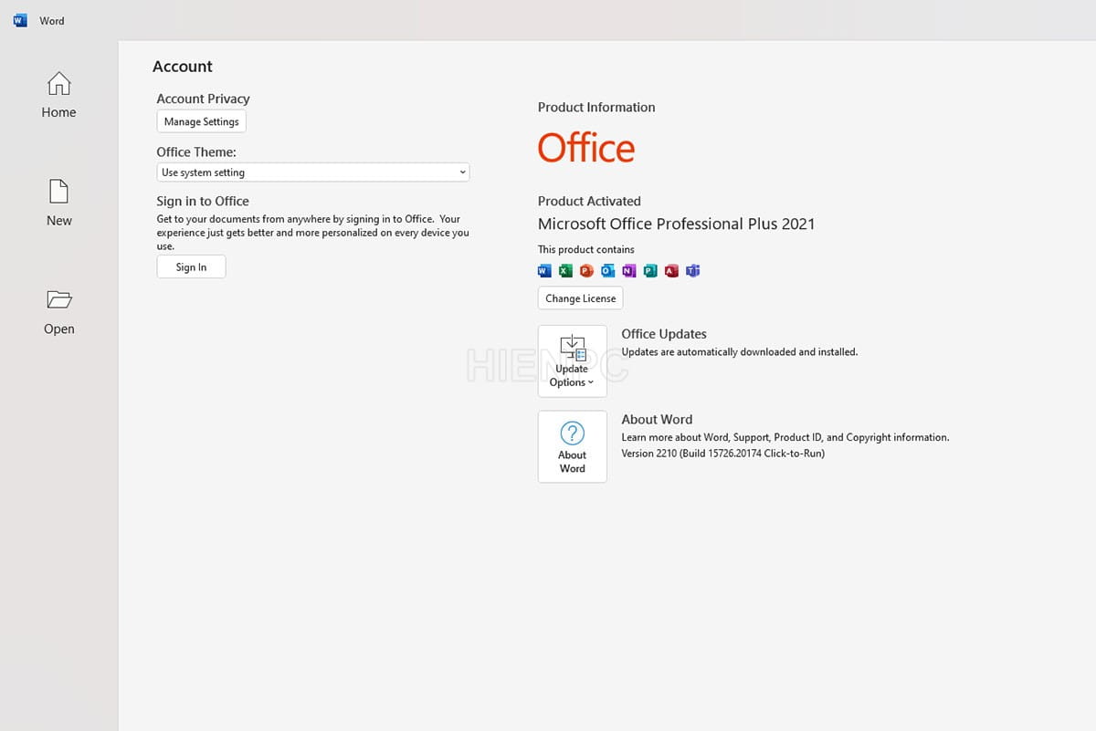Screen dimensions: 1096x731
Task: Select Open in the left sidebar
Action: click(58, 311)
